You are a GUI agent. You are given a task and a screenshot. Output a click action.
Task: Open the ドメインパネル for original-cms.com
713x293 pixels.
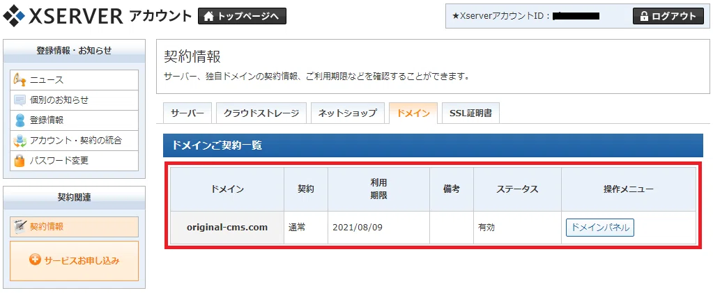click(x=600, y=228)
